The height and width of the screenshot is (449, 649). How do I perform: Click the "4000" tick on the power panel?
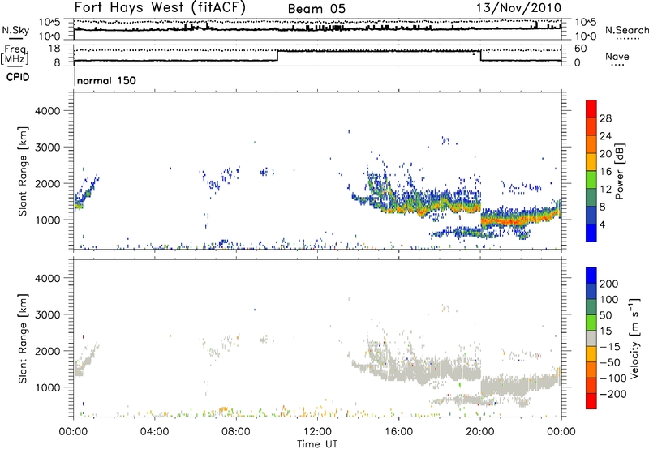47,111
